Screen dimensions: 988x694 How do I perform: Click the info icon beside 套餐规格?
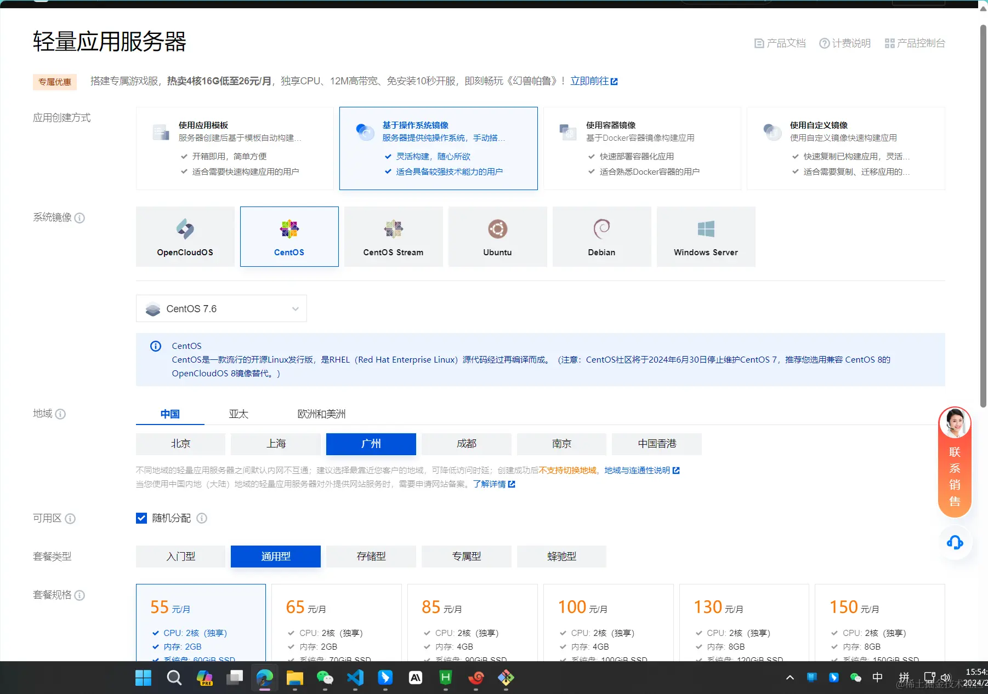point(80,595)
